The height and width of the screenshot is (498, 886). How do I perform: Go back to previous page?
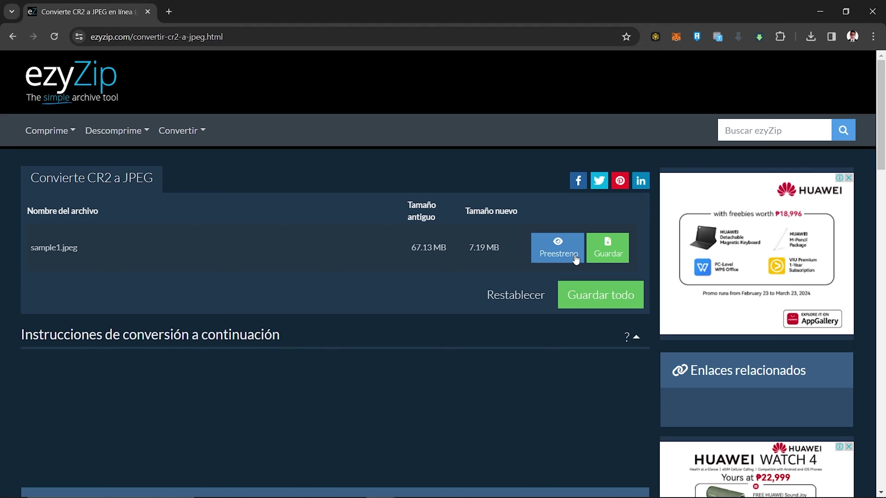13,37
